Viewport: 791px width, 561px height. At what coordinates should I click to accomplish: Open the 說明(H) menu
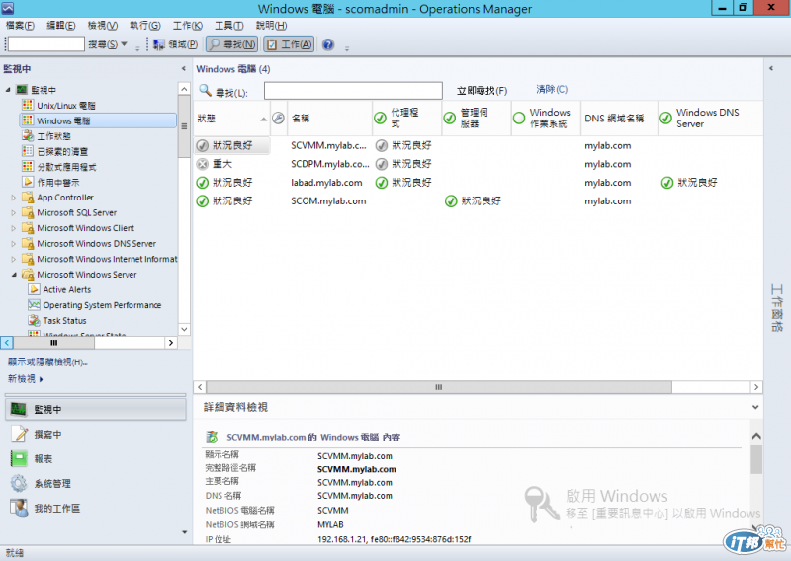[271, 26]
